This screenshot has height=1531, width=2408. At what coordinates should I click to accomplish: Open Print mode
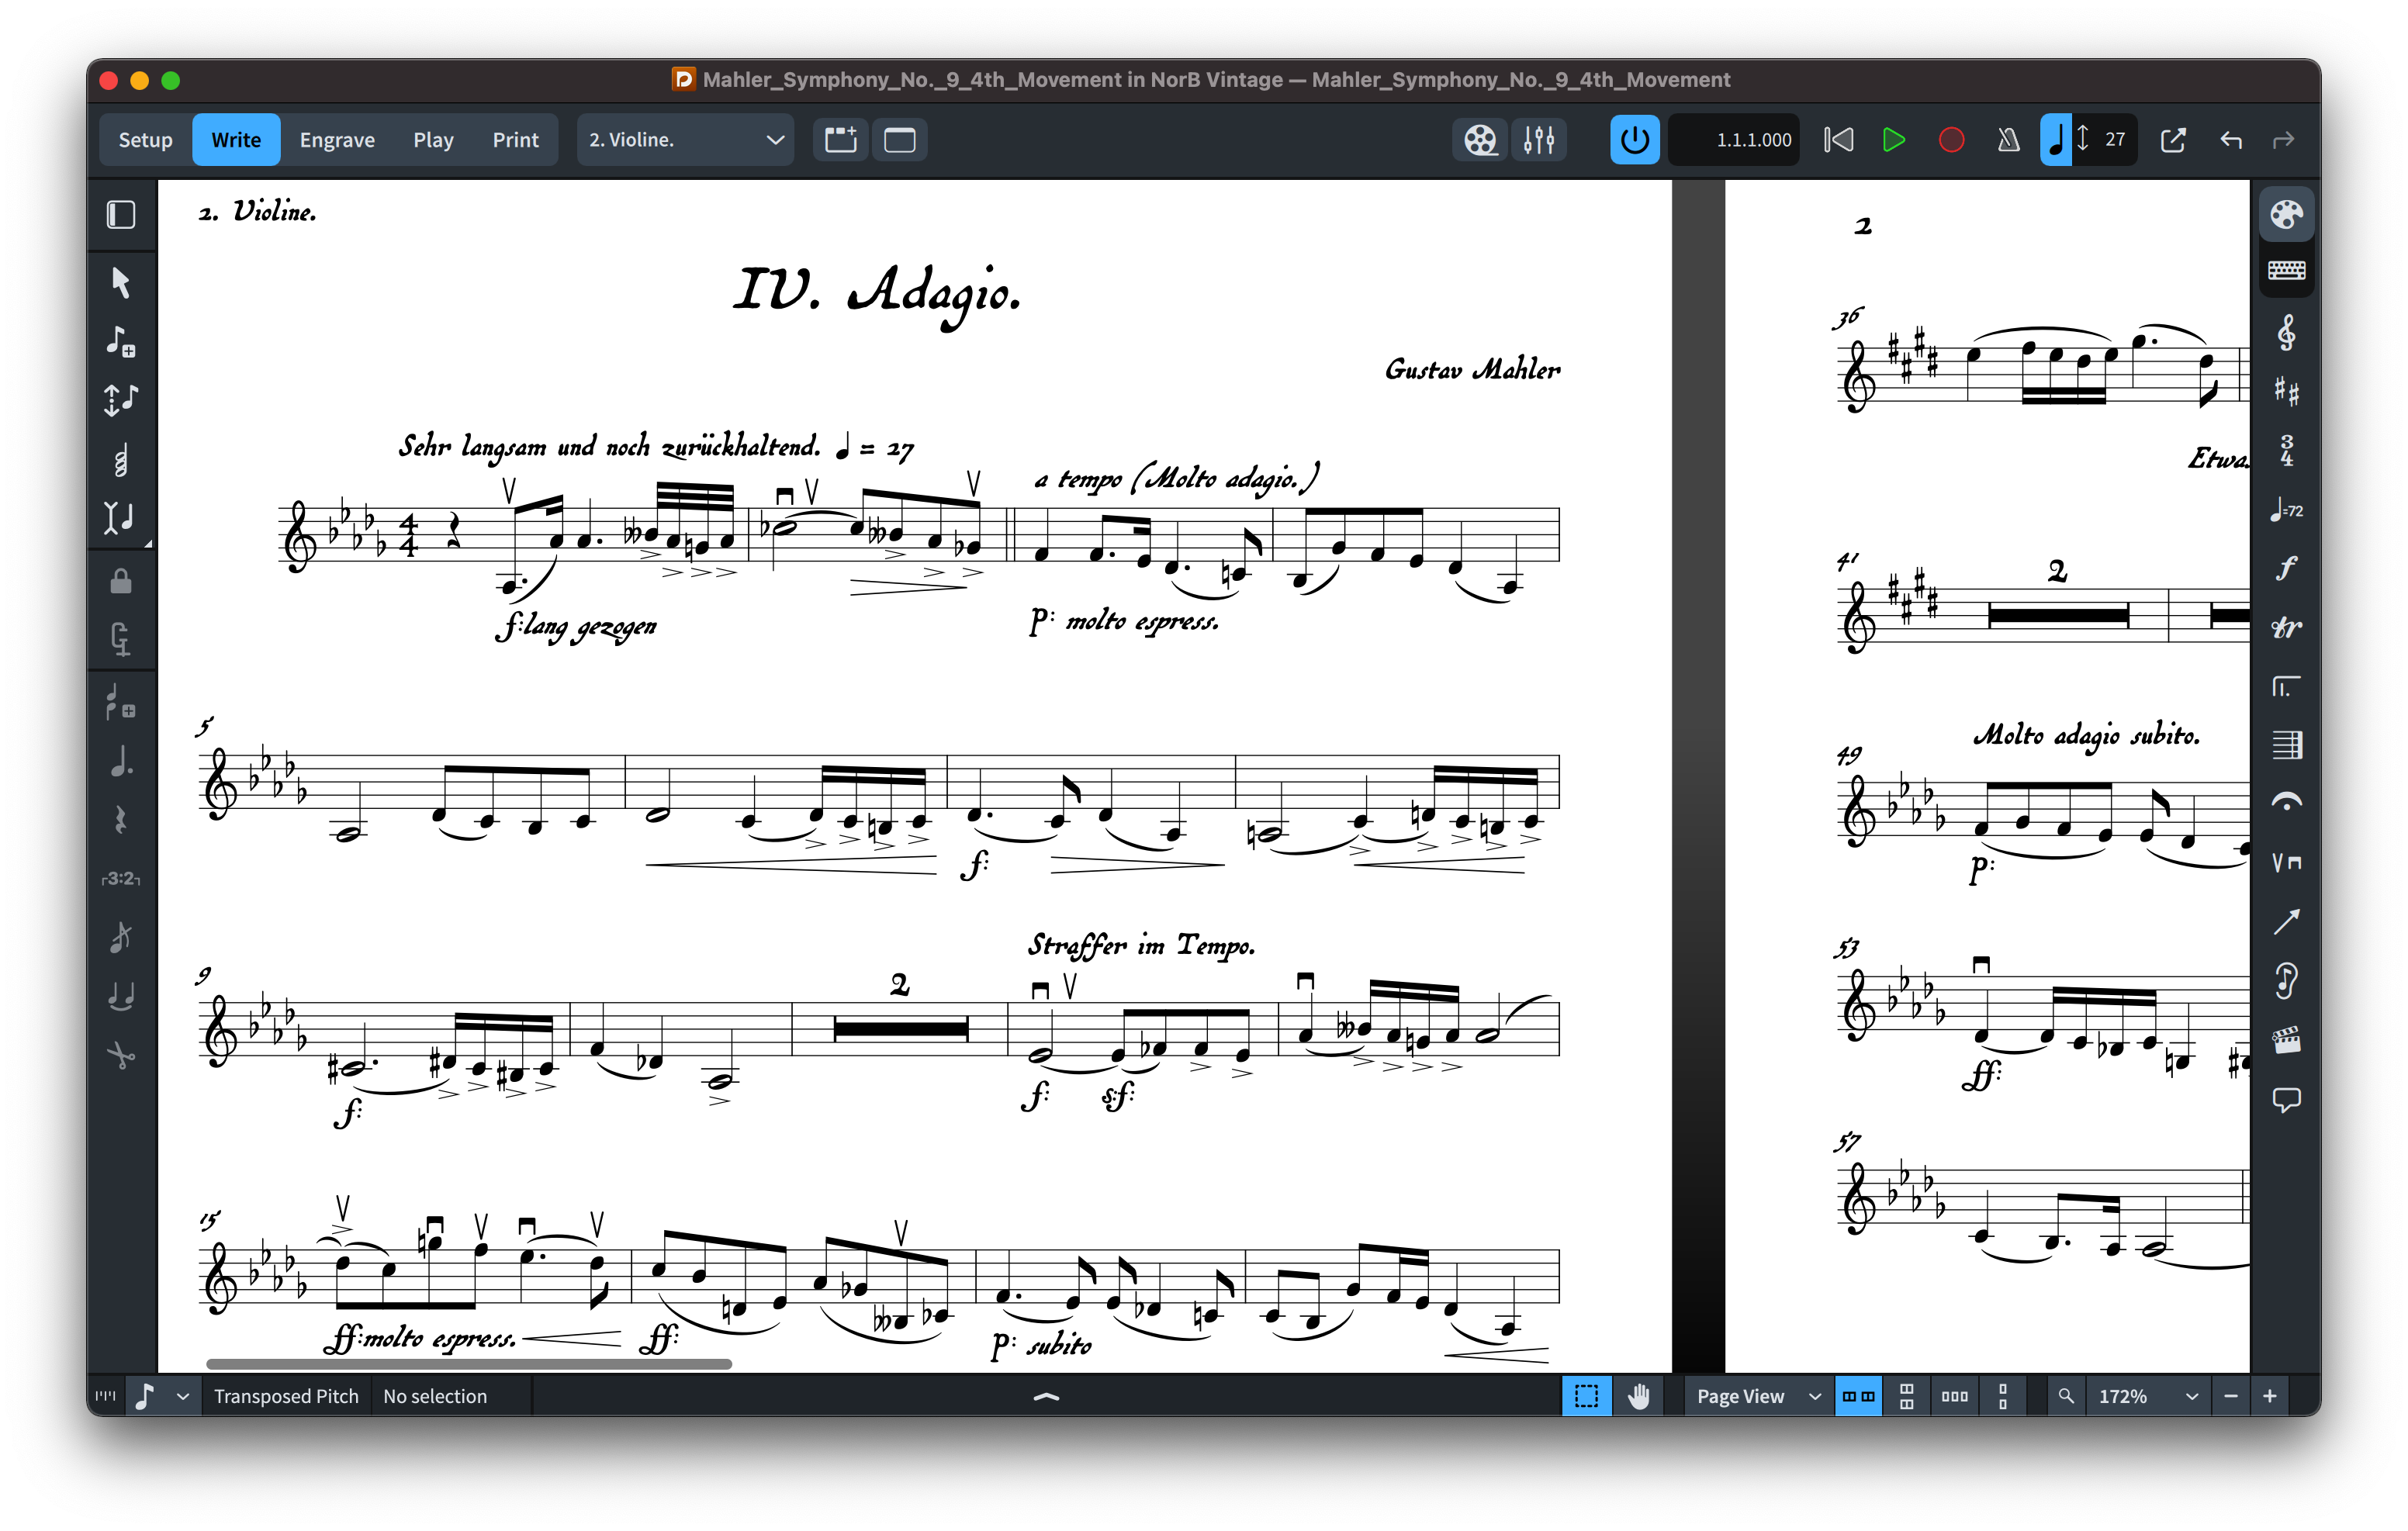click(515, 140)
